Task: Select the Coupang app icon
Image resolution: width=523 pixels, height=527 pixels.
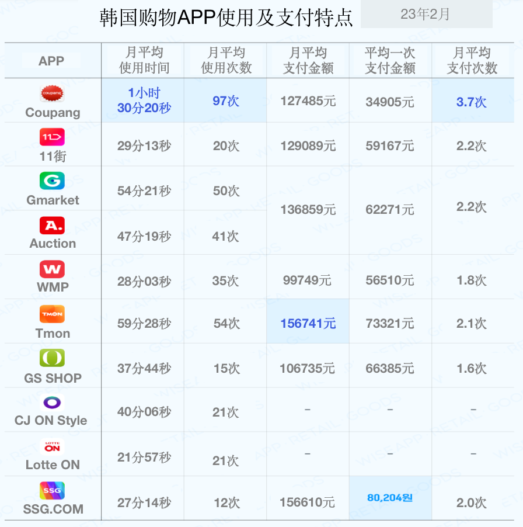Action: 52,93
